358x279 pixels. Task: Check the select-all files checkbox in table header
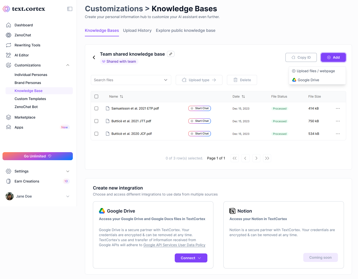96,96
